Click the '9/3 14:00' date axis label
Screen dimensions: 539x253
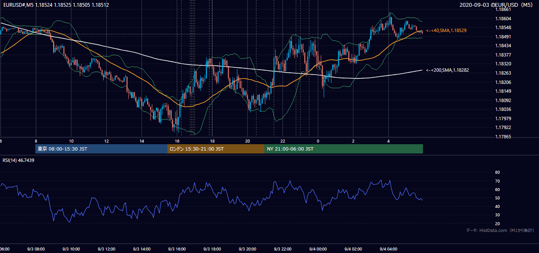[142, 249]
